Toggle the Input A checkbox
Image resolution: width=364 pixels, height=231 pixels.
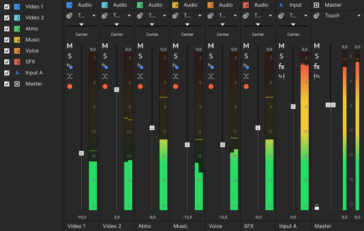[x=7, y=73]
